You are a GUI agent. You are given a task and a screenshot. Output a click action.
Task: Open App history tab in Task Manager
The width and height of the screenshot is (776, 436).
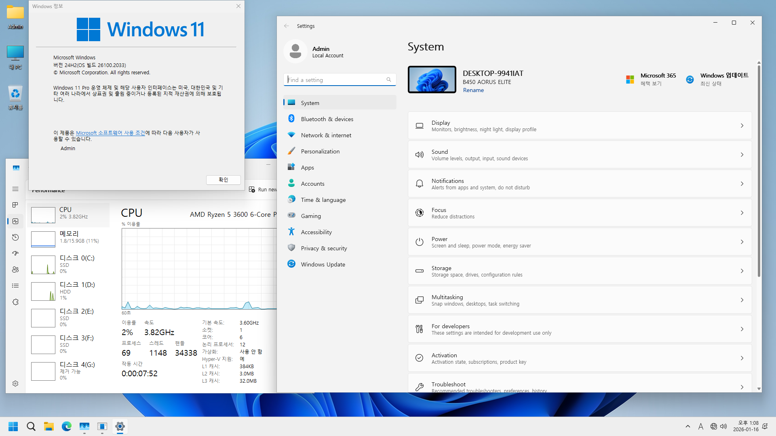(x=15, y=237)
